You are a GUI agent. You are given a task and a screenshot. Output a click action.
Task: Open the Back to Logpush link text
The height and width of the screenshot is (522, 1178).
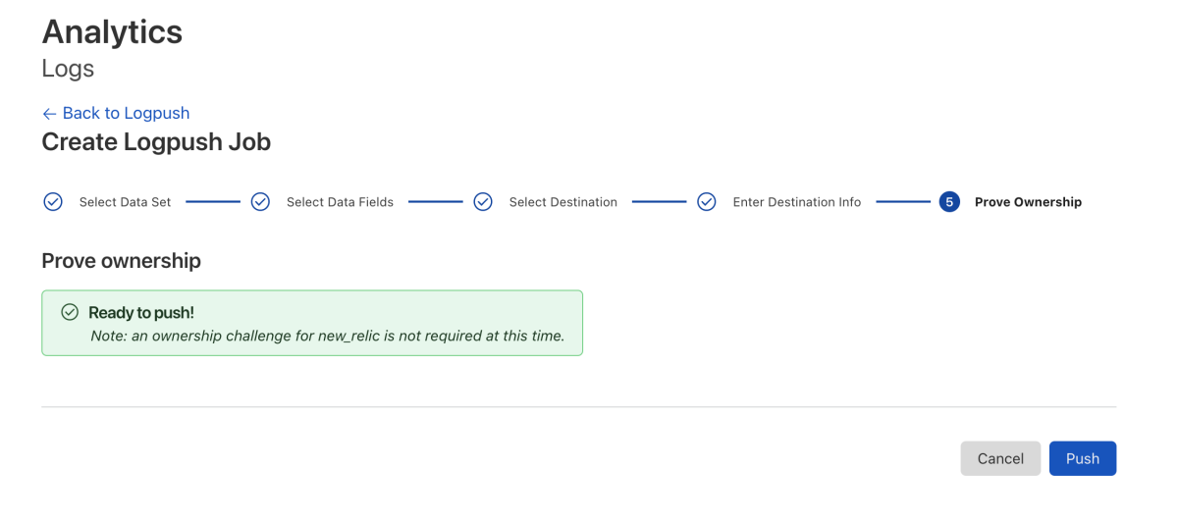(126, 114)
